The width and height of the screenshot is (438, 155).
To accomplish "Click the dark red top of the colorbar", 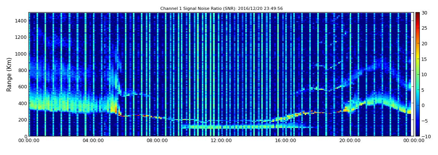I will [417, 15].
